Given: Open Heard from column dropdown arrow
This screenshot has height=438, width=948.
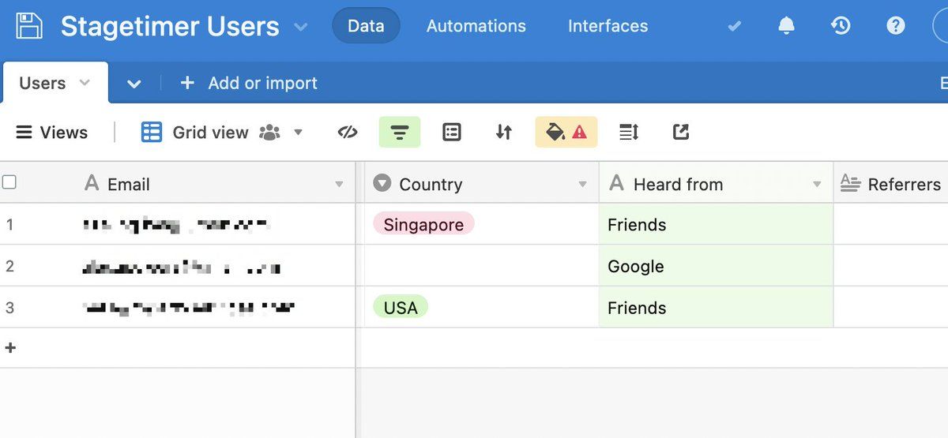Looking at the screenshot, I should [817, 185].
